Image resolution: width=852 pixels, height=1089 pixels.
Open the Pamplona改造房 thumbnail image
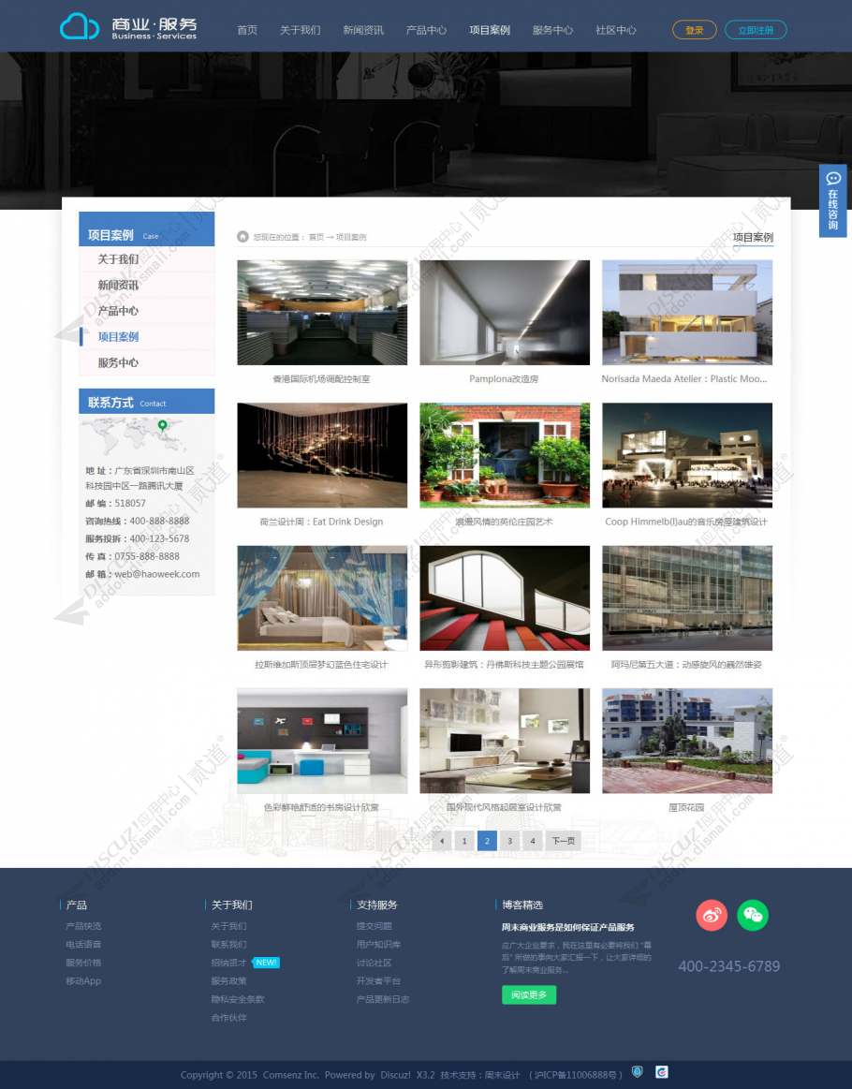click(x=505, y=313)
